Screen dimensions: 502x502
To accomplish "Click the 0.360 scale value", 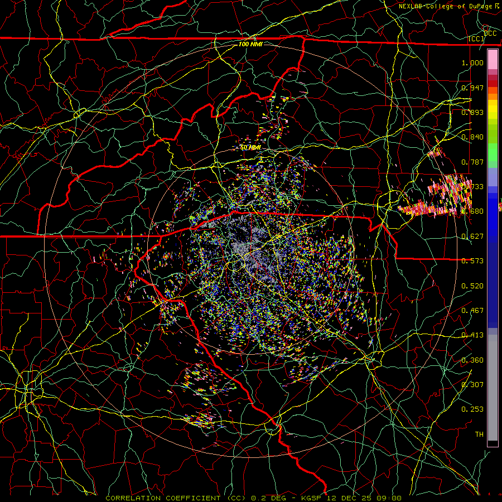I will (472, 360).
